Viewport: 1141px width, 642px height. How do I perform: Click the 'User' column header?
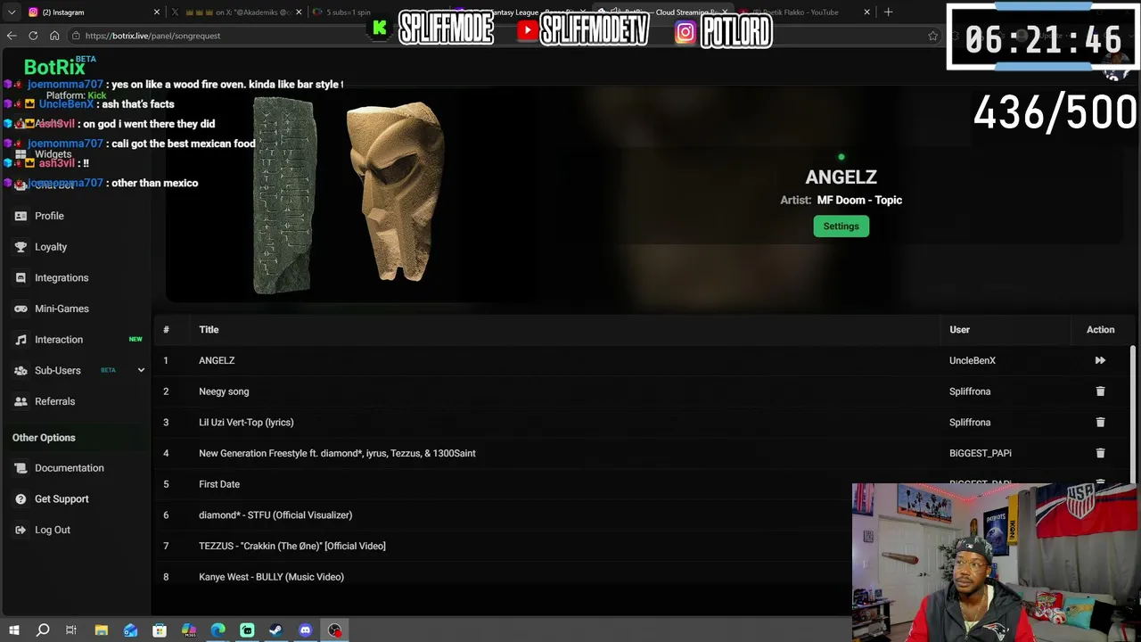(x=959, y=330)
